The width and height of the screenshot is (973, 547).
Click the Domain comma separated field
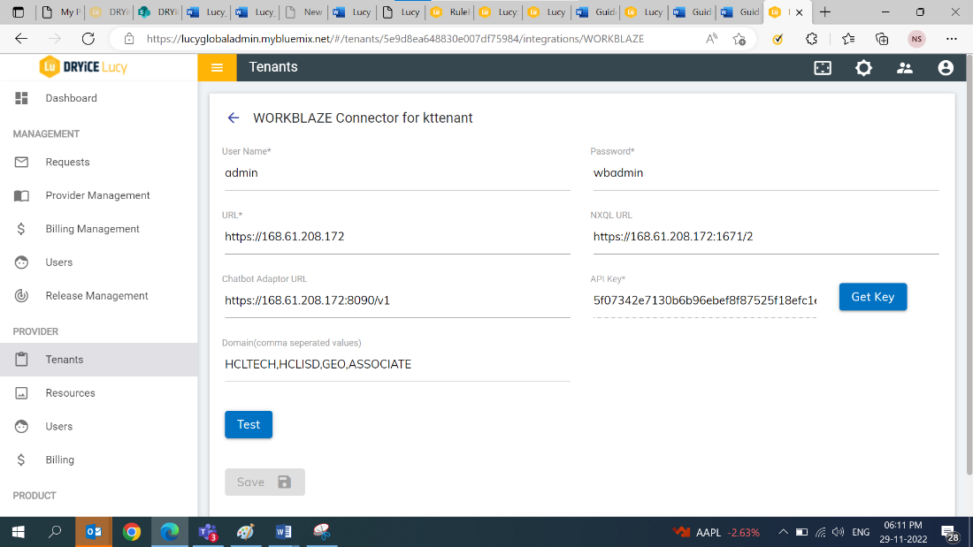(x=397, y=365)
